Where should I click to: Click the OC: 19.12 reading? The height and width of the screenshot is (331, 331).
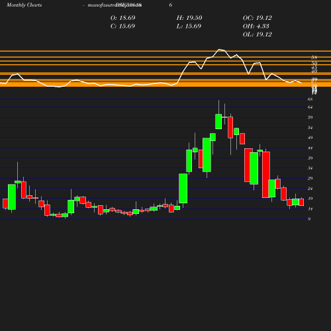257,18
